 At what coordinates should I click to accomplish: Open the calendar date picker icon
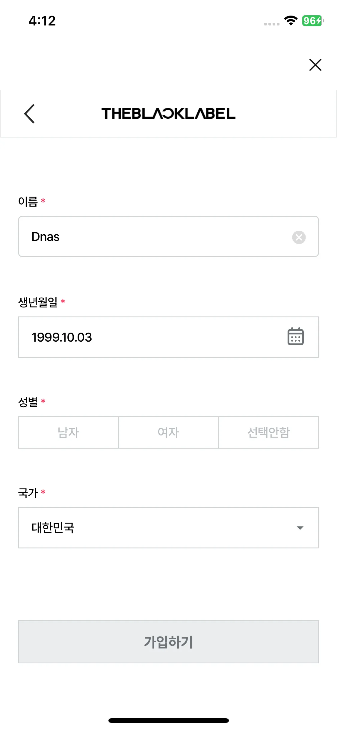[295, 337]
